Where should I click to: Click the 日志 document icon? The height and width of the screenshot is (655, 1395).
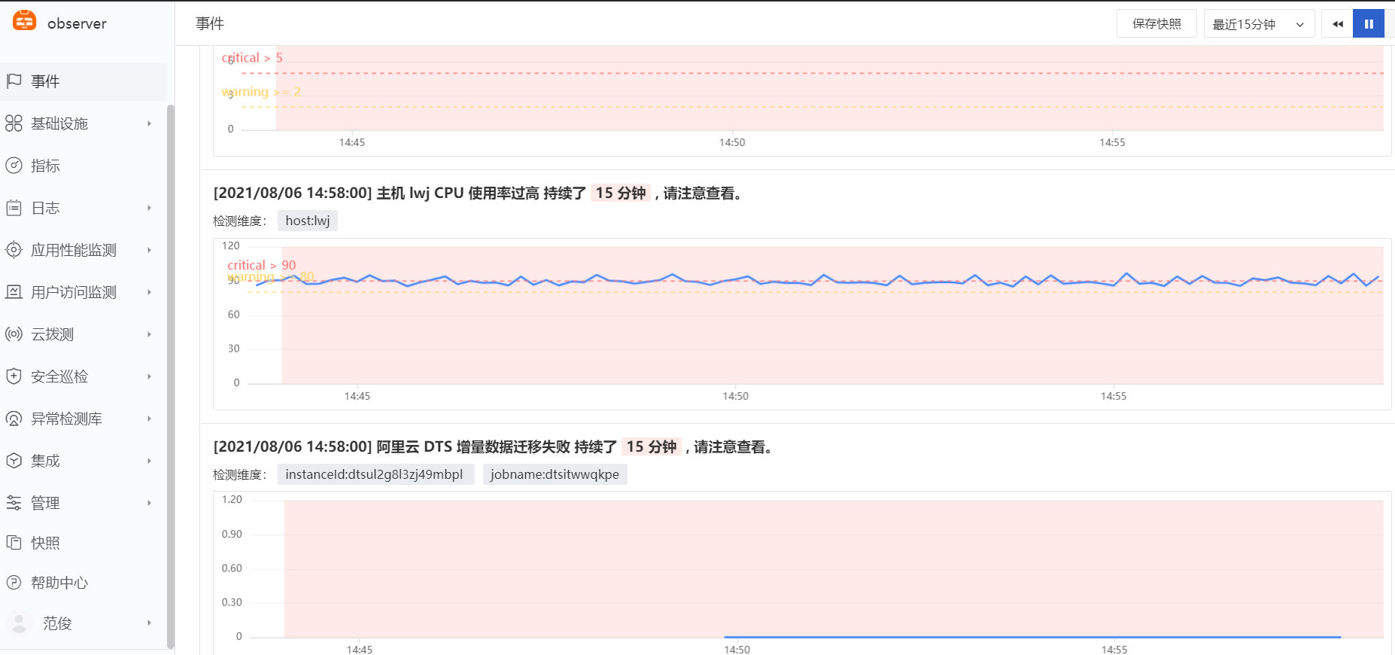[14, 208]
